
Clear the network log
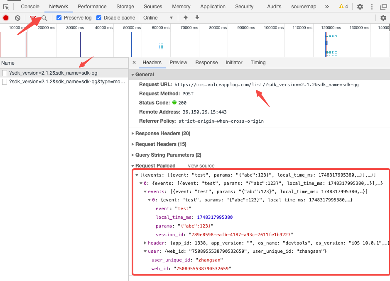pos(17,18)
